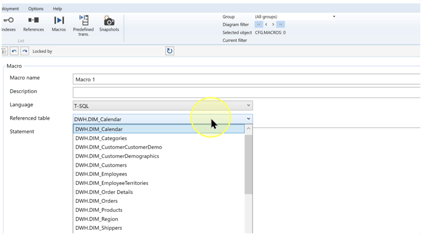Select DWH.DIM_Categories
422x235 pixels.
[x=159, y=138]
